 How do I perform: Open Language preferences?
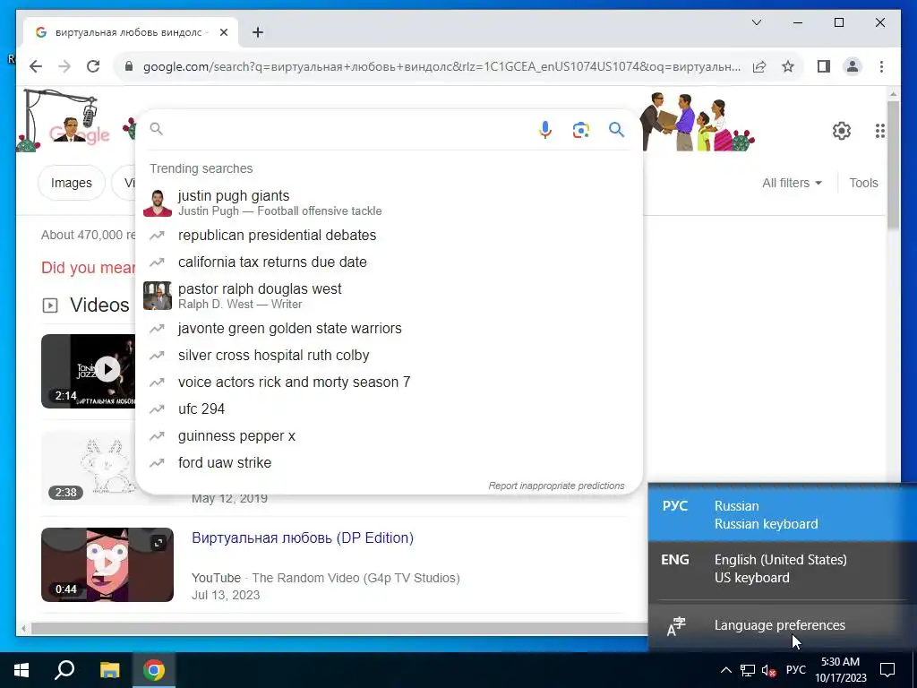(782, 625)
